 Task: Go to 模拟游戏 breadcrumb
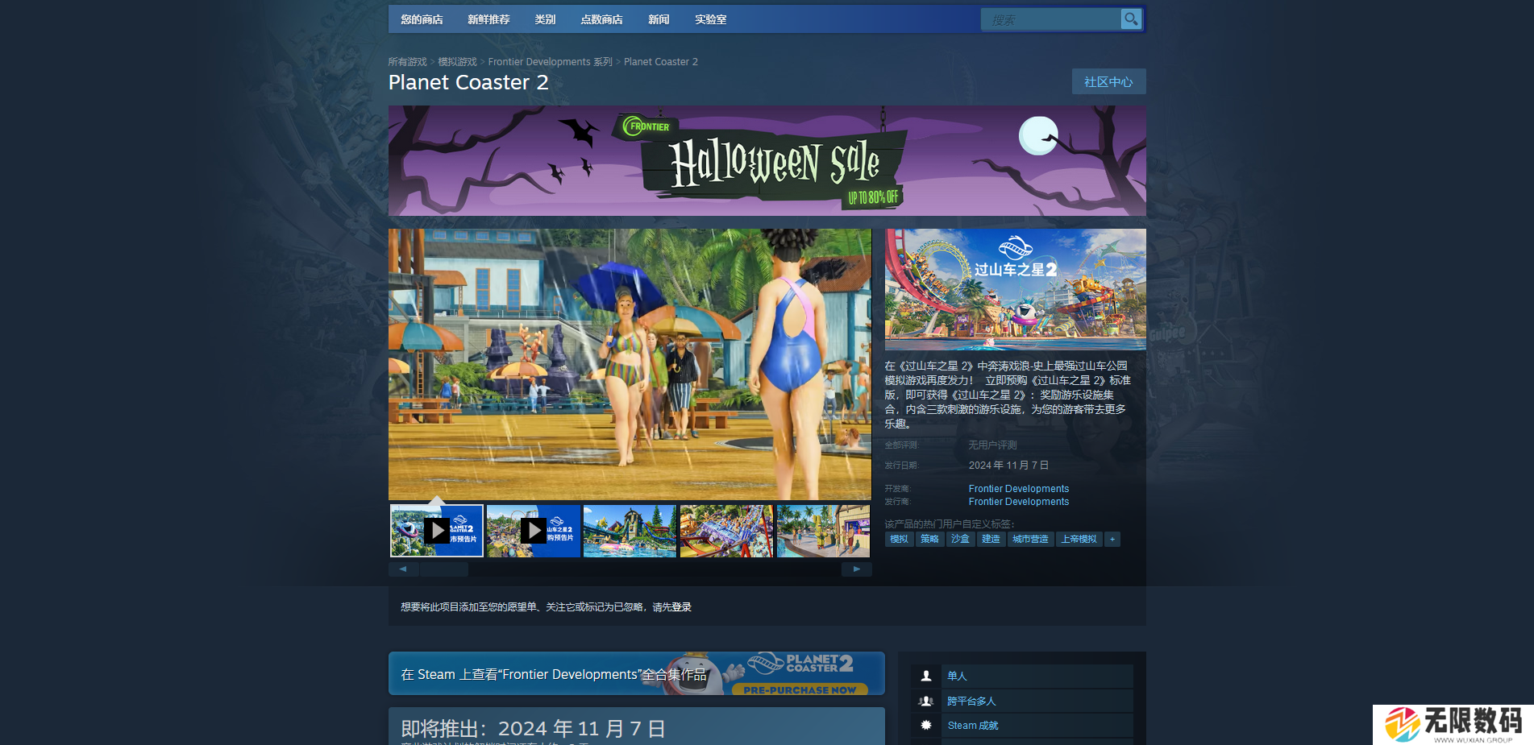(x=457, y=62)
